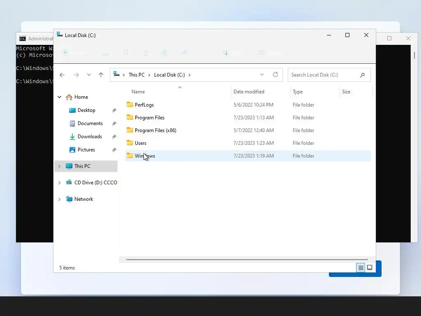Expand chevron between This PC and Local Disk
The width and height of the screenshot is (421, 316).
[x=149, y=75]
